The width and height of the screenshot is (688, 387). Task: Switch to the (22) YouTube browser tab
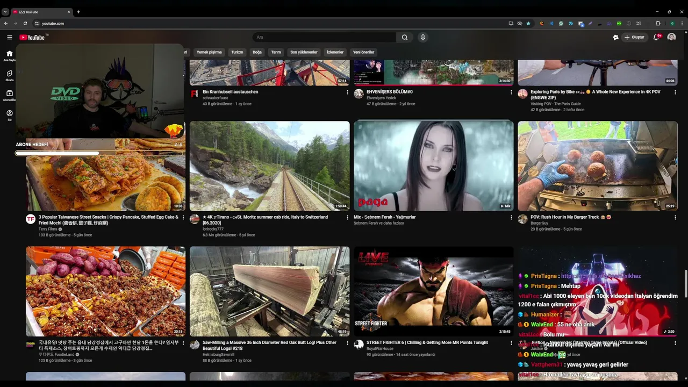(x=41, y=12)
